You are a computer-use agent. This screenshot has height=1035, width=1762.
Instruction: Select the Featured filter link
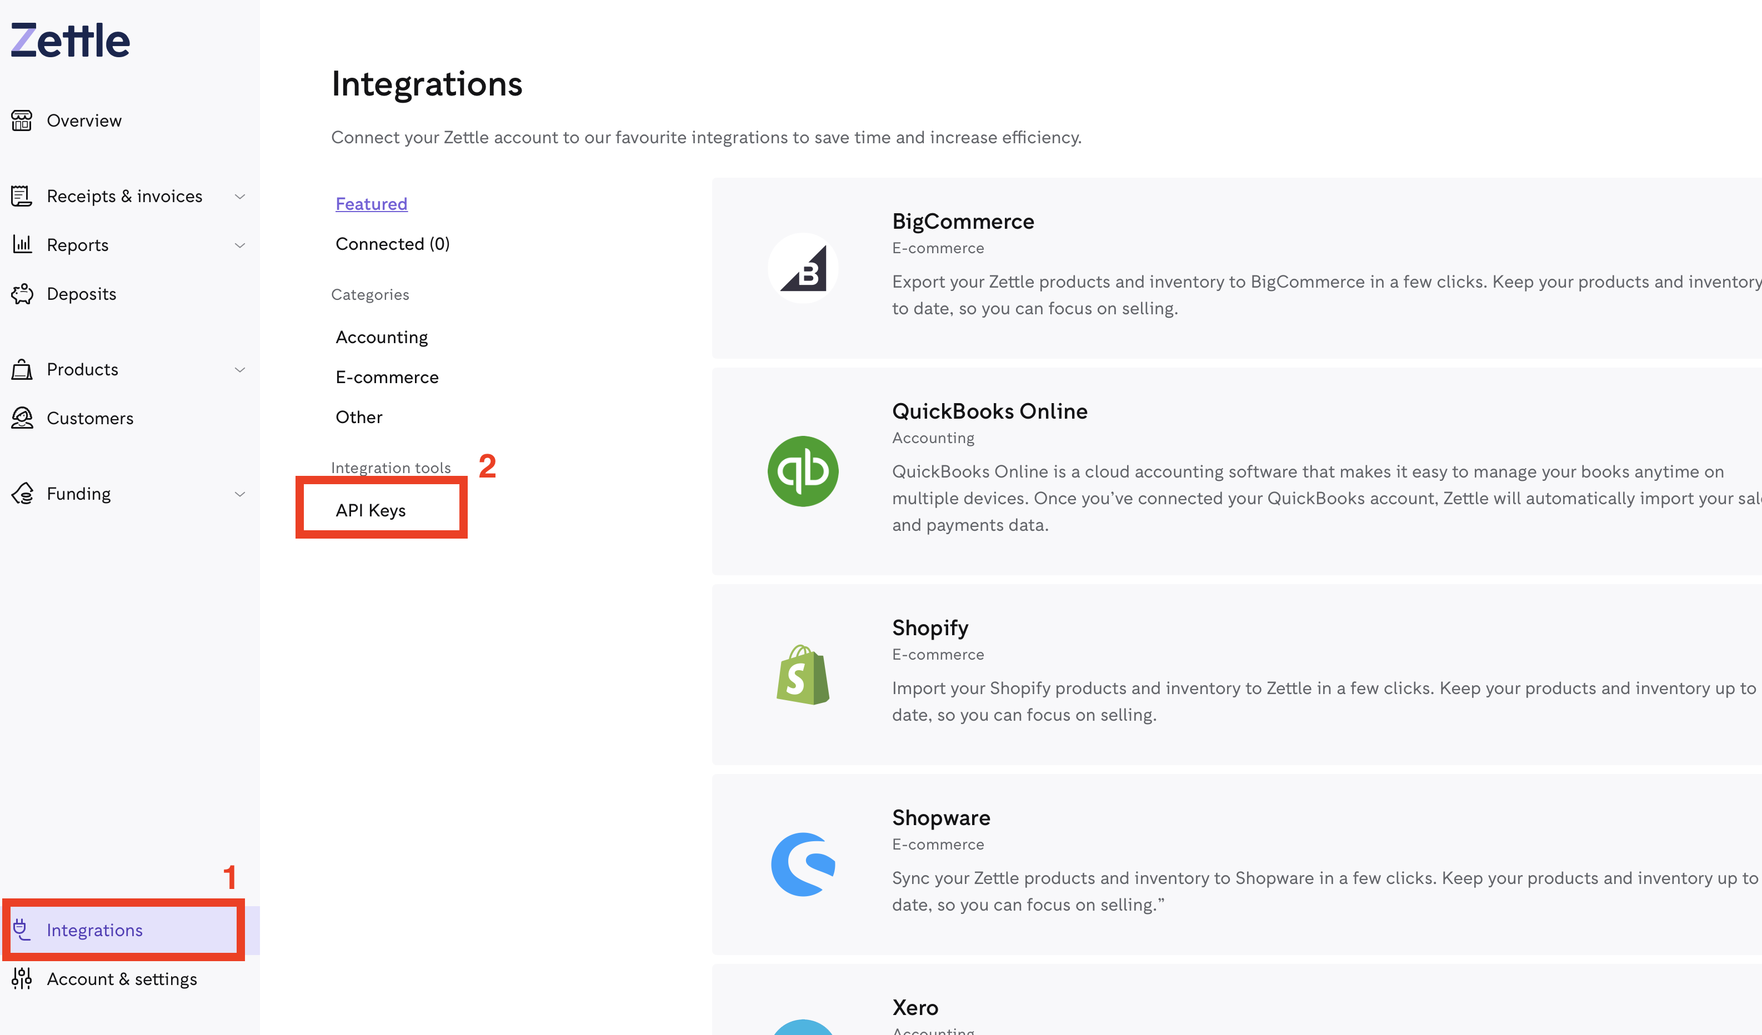[x=371, y=203]
